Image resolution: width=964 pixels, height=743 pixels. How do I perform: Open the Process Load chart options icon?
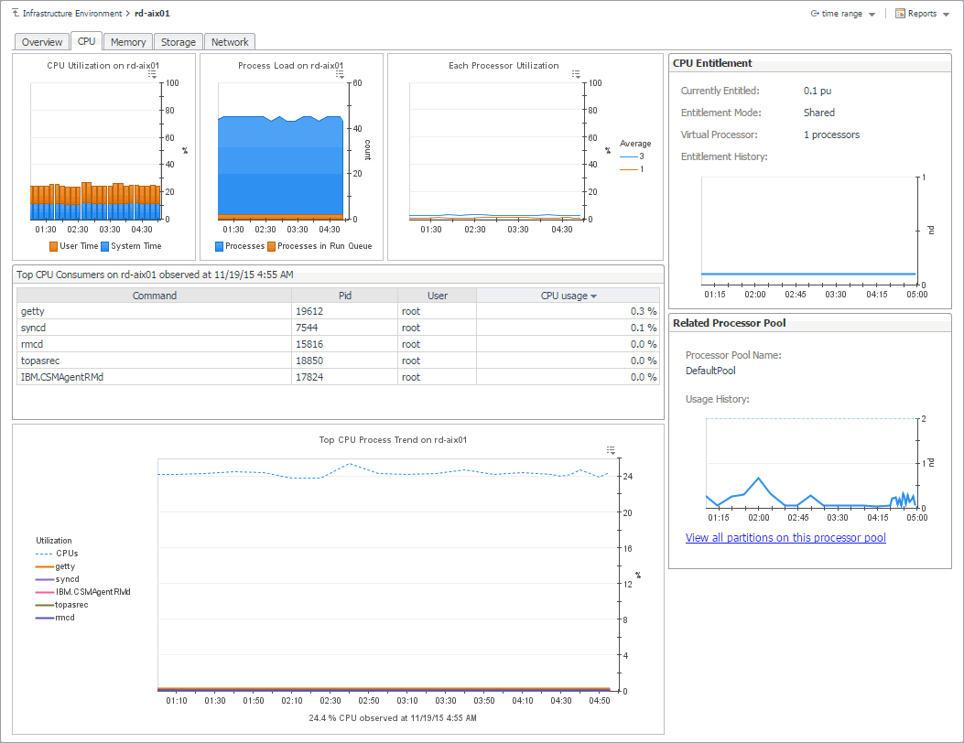340,75
